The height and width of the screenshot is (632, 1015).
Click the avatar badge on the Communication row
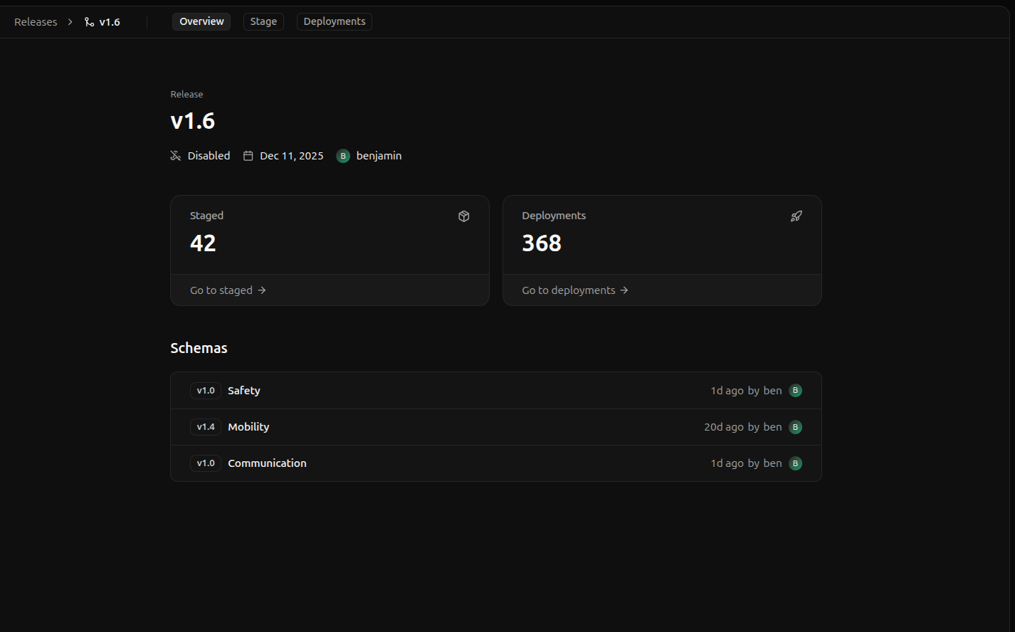(796, 463)
